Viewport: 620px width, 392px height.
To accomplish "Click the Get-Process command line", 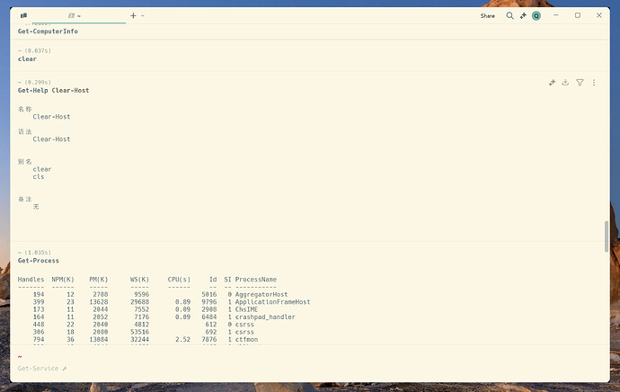I will point(39,261).
